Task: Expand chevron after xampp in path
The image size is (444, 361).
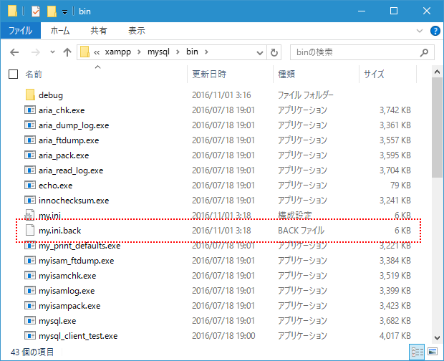Action: tap(140, 52)
